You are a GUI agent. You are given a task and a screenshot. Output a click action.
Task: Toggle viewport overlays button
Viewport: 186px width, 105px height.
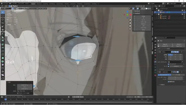tap(138, 8)
